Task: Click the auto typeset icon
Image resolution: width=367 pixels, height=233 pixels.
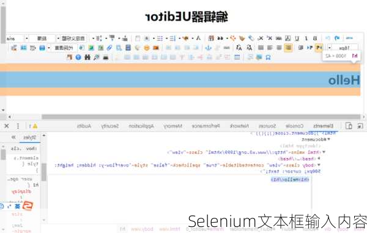Action: tap(232, 38)
